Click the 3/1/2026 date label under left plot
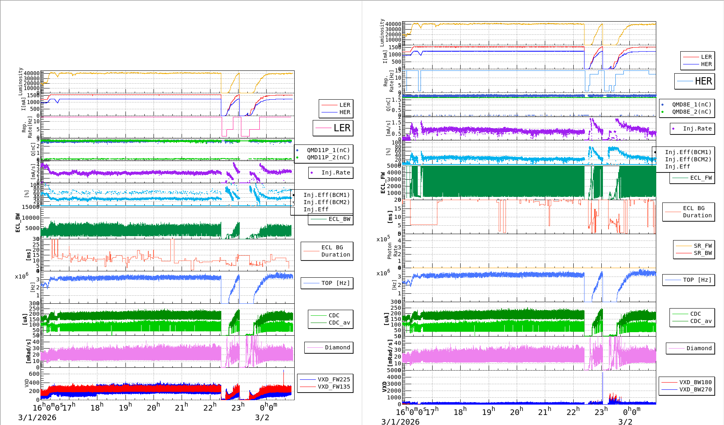Image resolution: width=724 pixels, height=425 pixels. pos(37,417)
